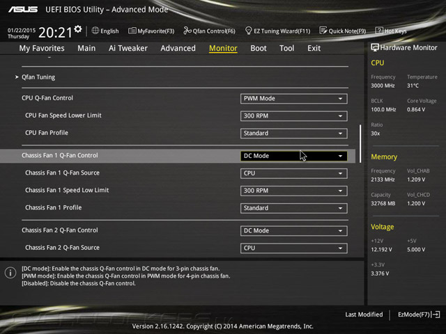
Task: Go to the Advanced tab
Action: 178,48
